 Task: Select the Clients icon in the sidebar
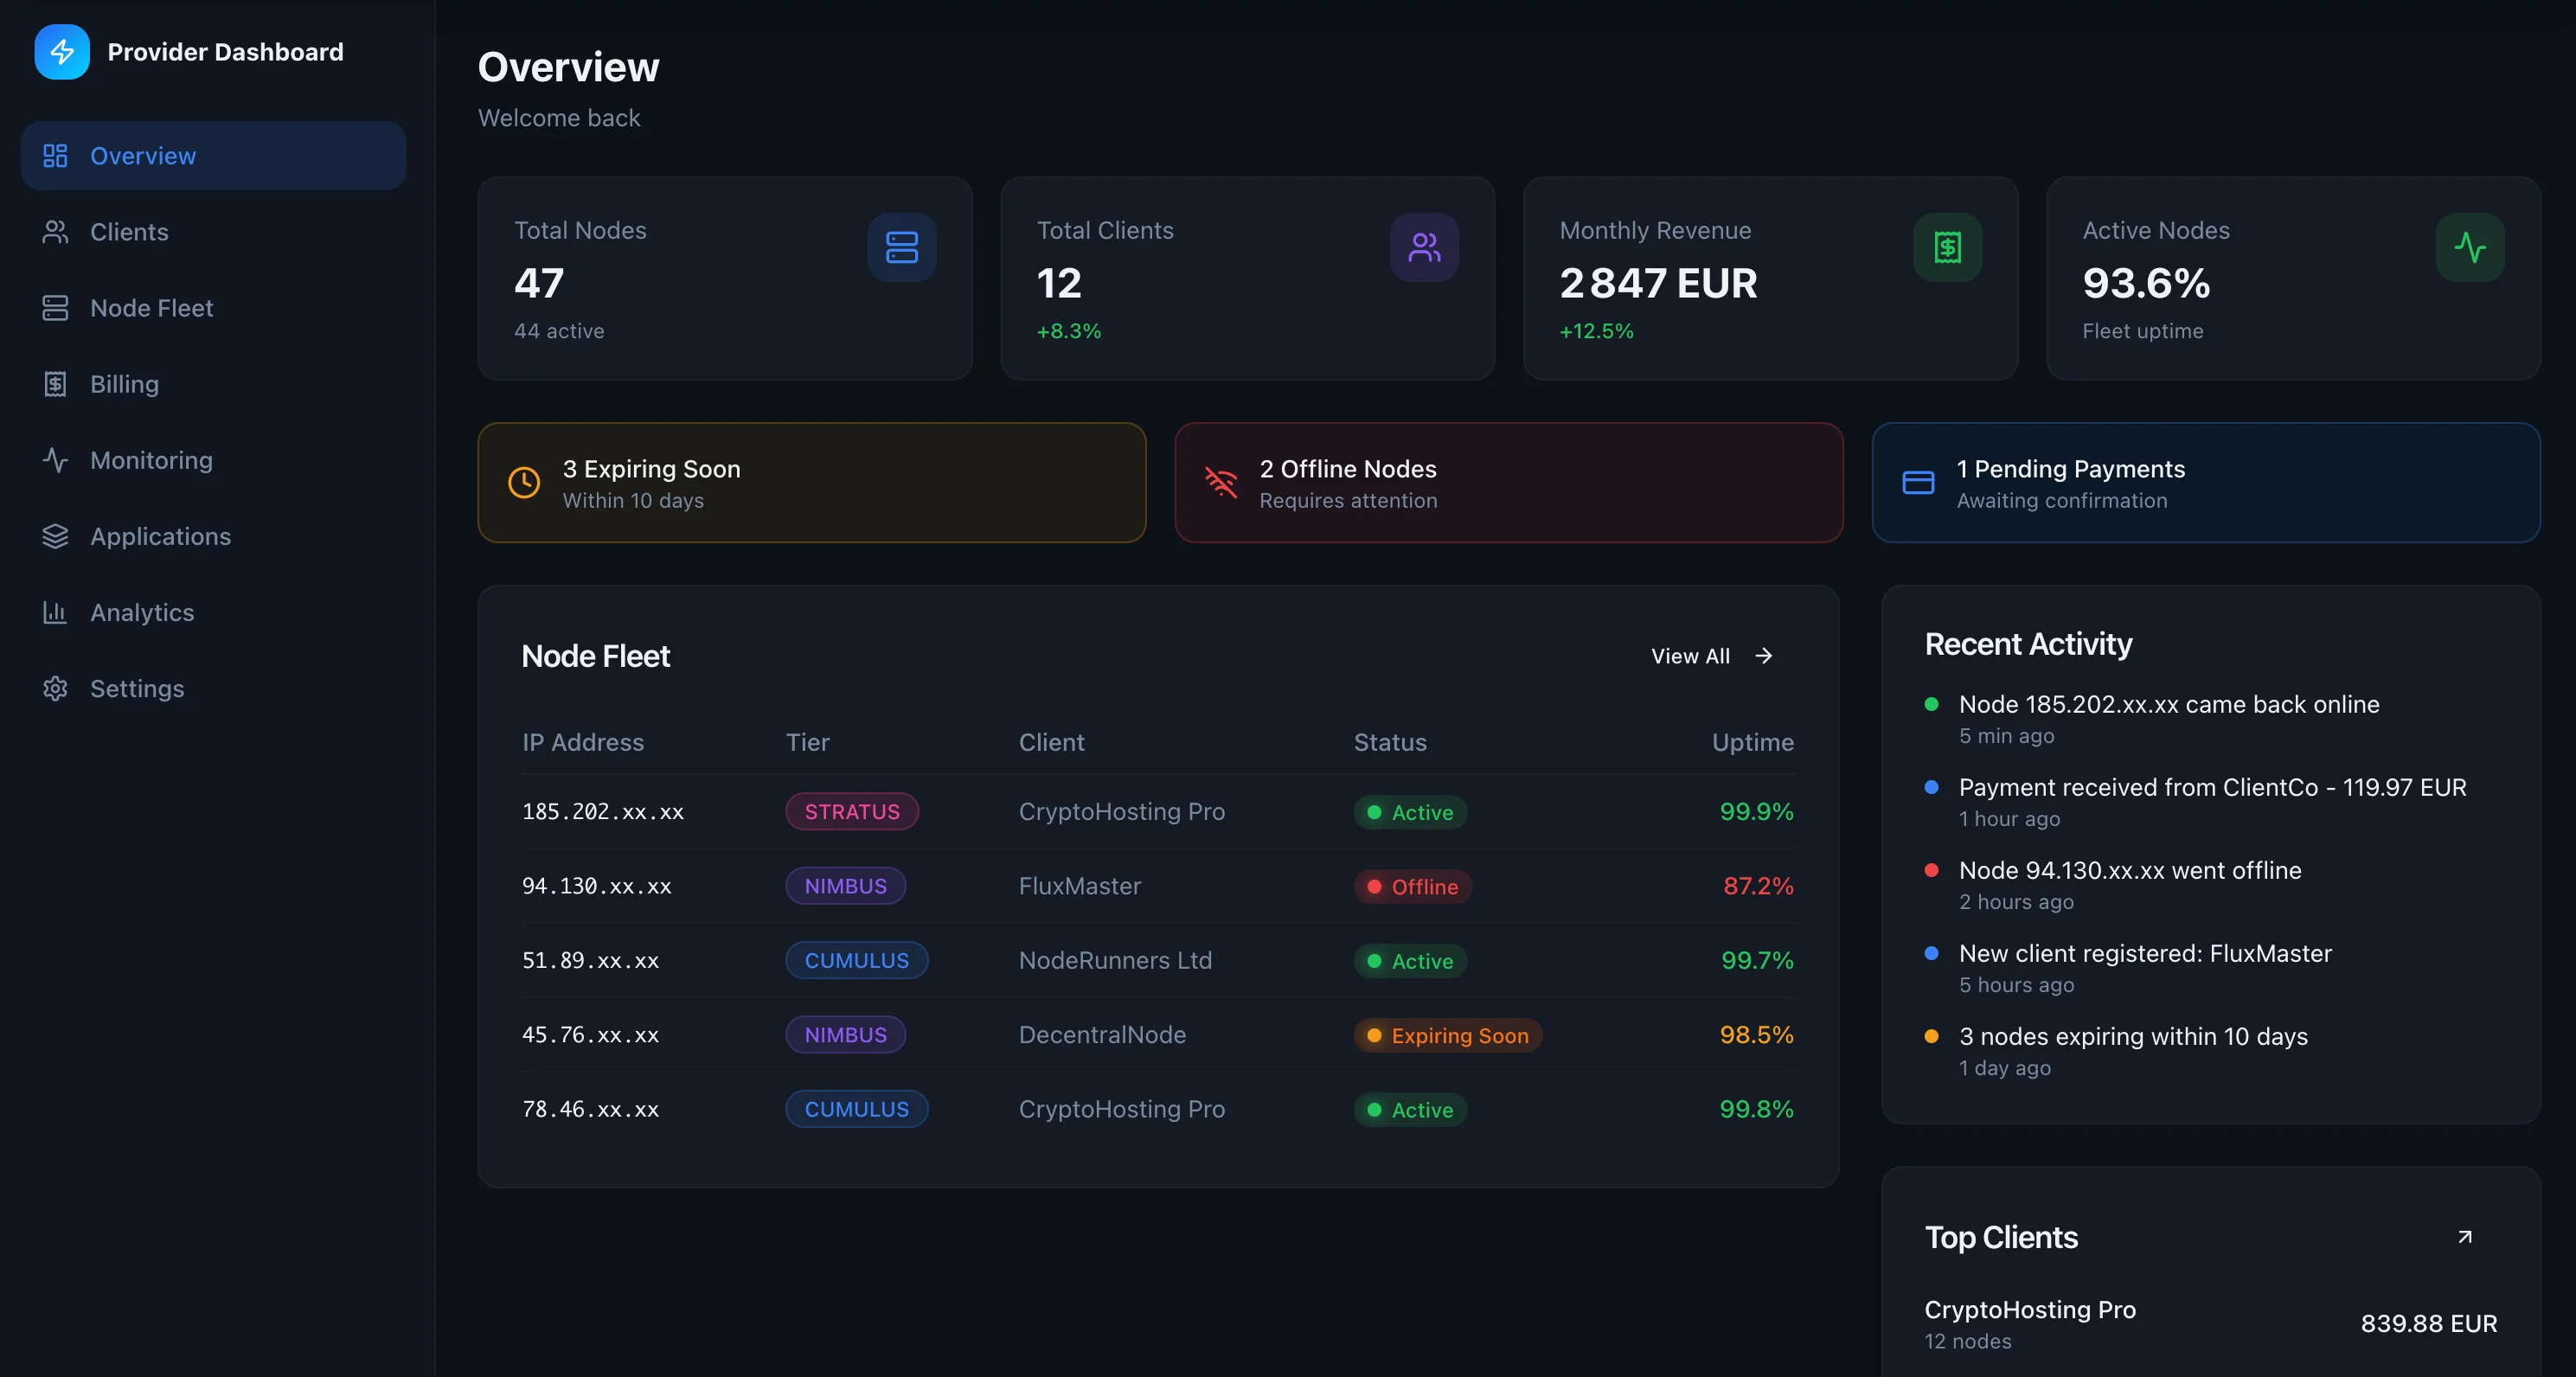click(x=56, y=231)
